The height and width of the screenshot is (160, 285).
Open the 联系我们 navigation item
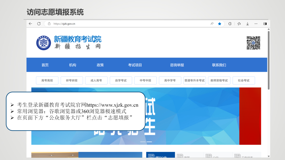tap(219, 65)
